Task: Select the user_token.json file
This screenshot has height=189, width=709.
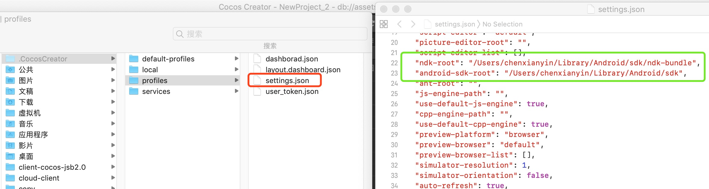Action: [292, 91]
